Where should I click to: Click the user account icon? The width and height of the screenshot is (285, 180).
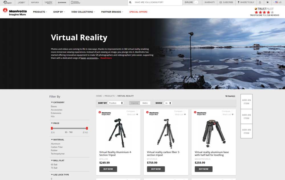(260, 3)
